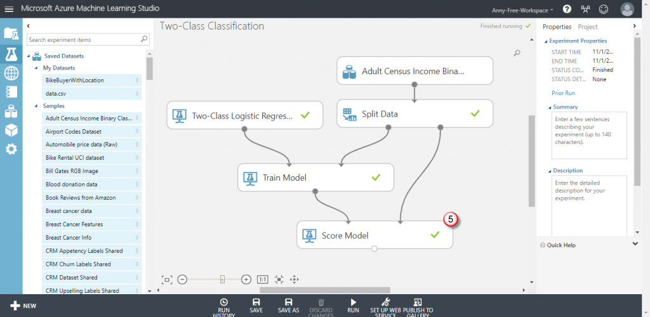Viewport: 650px width, 317px height.
Task: Open Run History
Action: (224, 307)
